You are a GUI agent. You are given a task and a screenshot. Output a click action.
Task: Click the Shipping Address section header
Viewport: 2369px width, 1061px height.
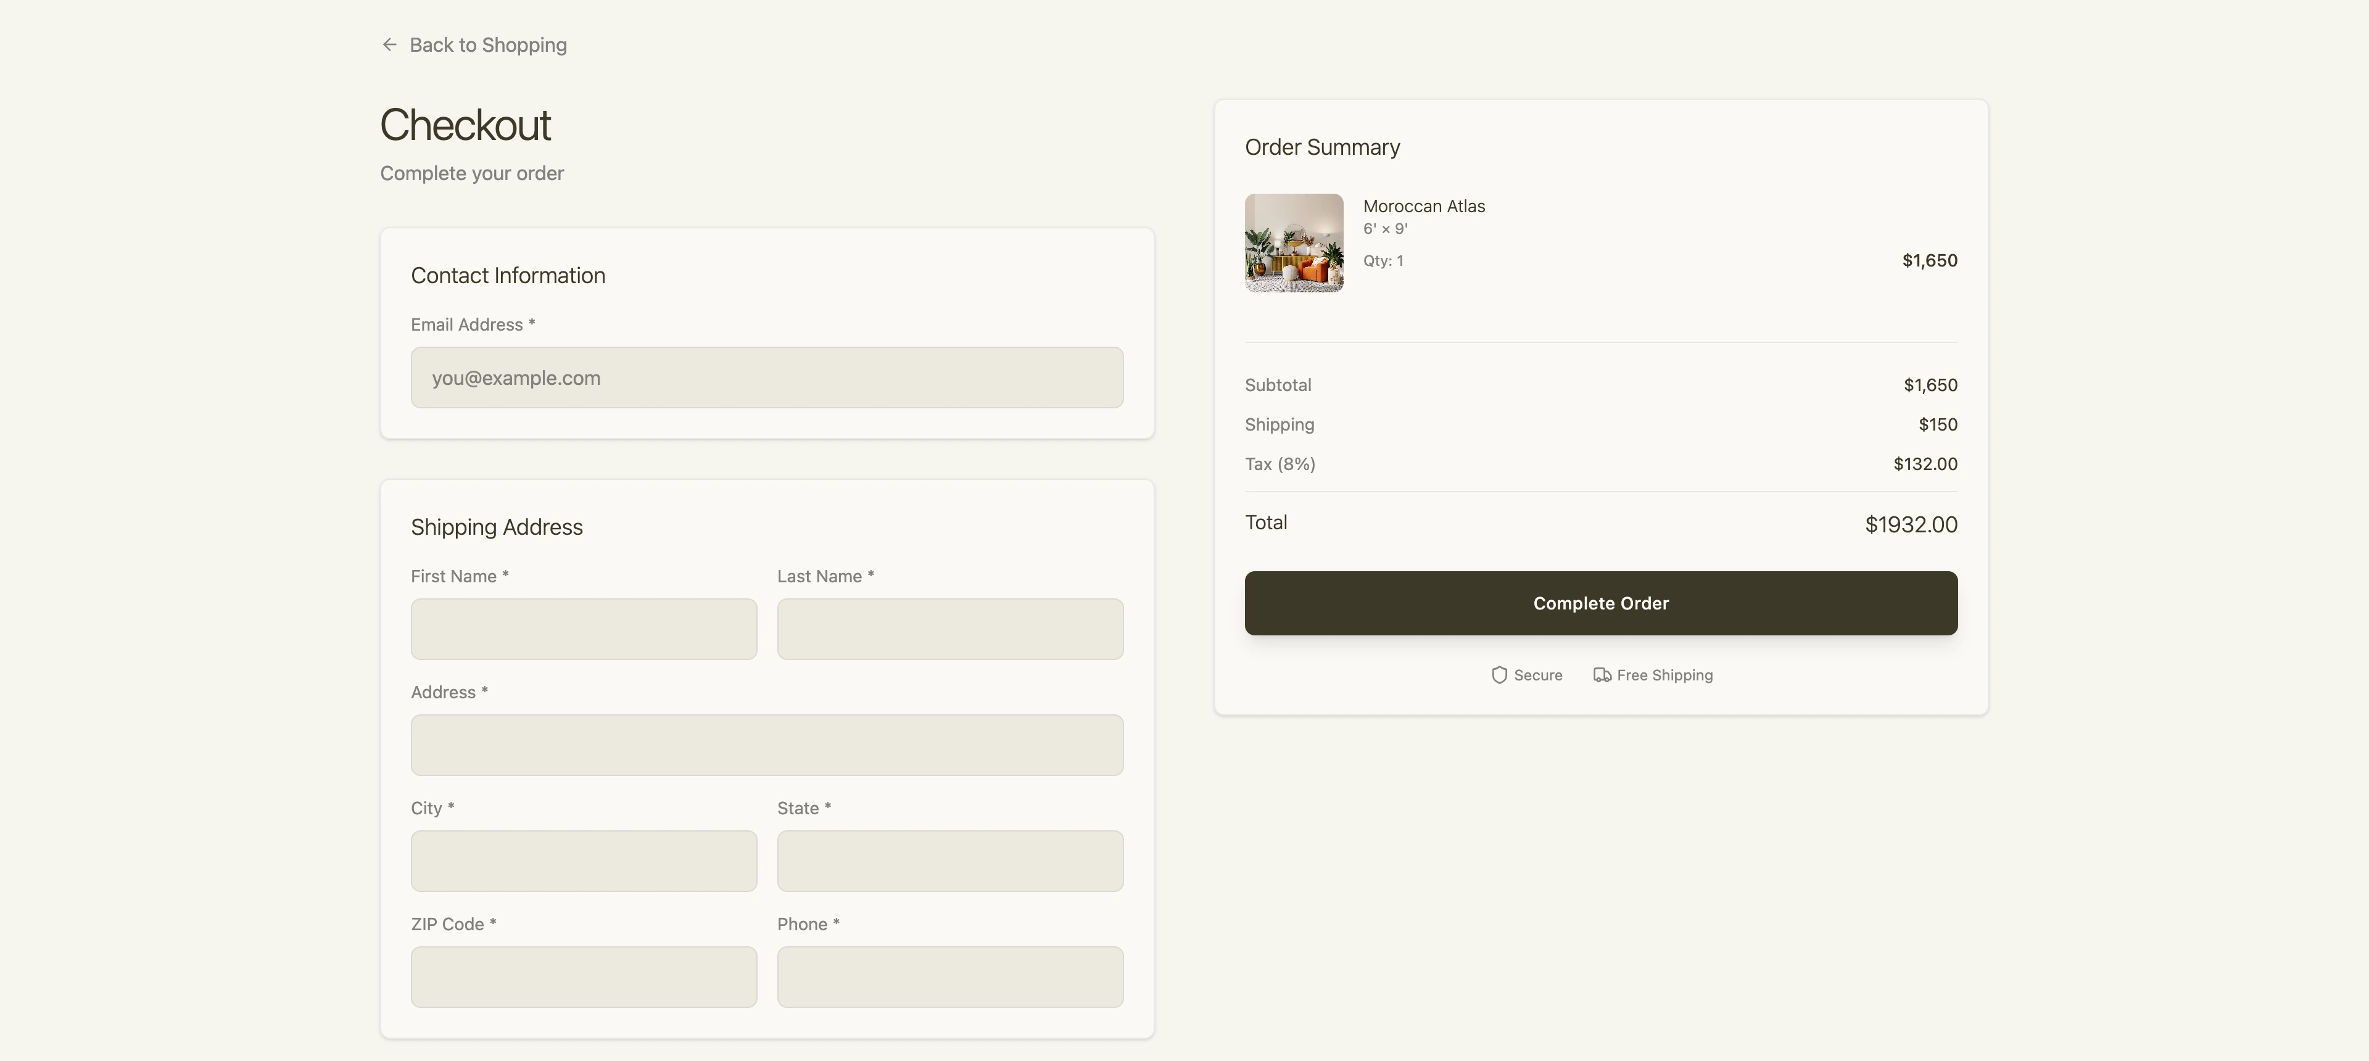pos(497,527)
